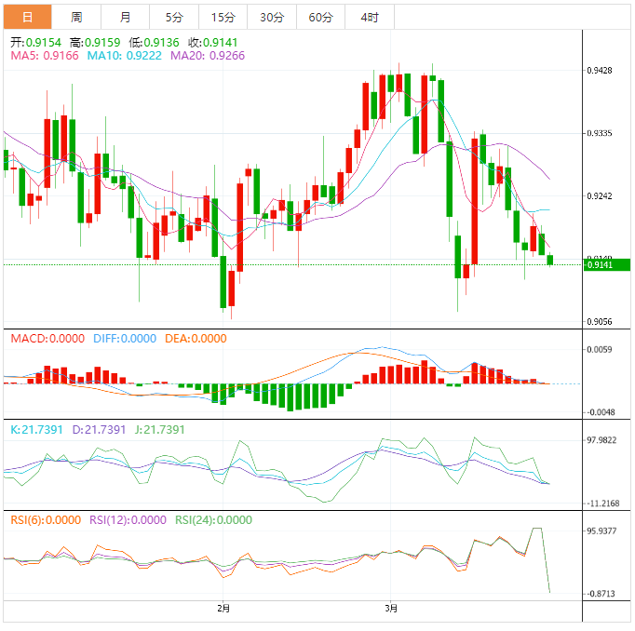The image size is (635, 631).
Task: Click the 高:0.9159 high price
Action: [95, 43]
